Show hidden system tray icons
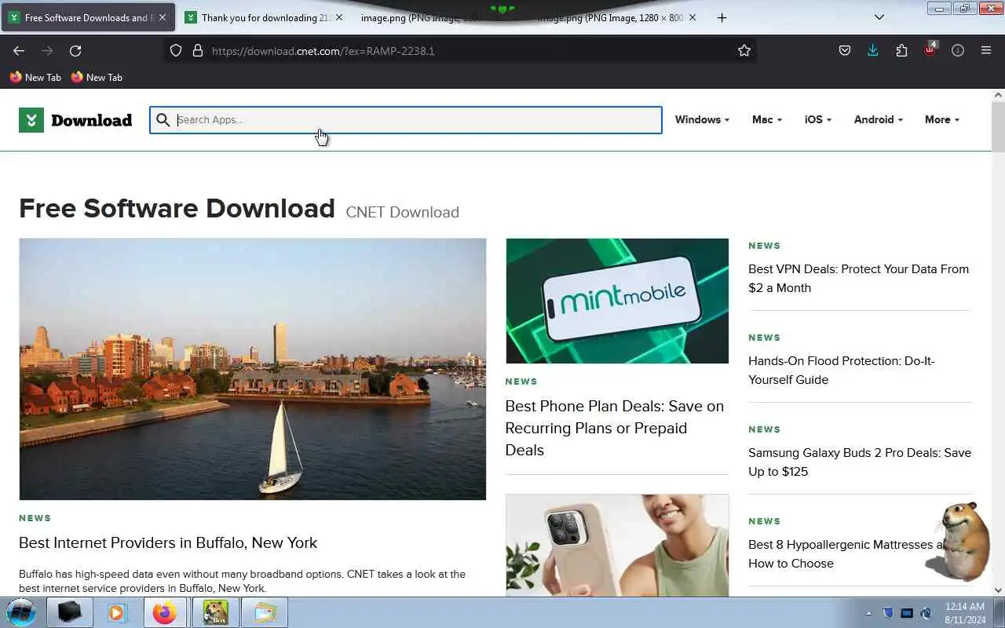The height and width of the screenshot is (628, 1005). [868, 613]
